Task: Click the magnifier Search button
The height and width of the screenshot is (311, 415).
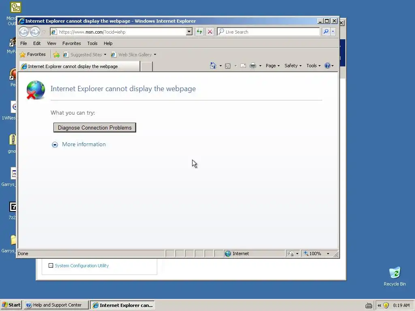Action: click(x=326, y=32)
